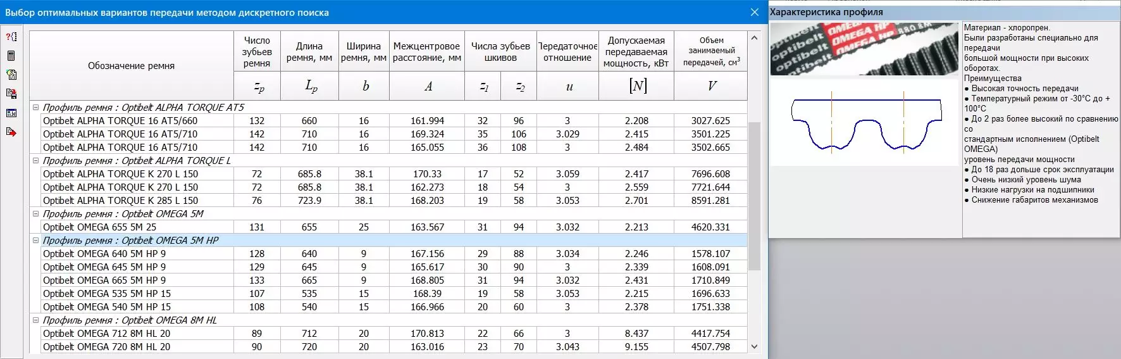The height and width of the screenshot is (359, 1121).
Task: Collapse the Optibelt OMEGA 5M profile group
Action: click(36, 214)
